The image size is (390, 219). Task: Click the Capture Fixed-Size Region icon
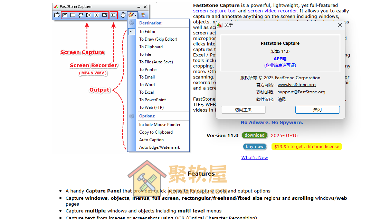click(105, 15)
